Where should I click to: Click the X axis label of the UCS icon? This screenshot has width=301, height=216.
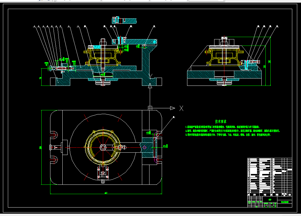point(181,108)
